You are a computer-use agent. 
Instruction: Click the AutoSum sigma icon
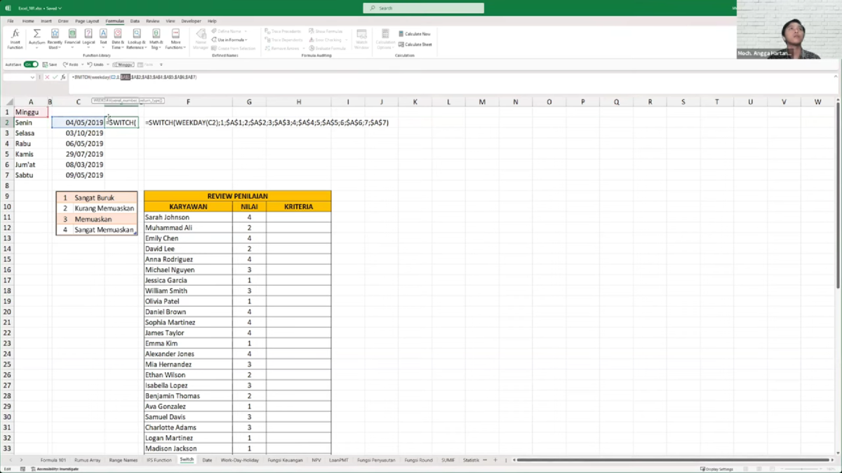pyautogui.click(x=36, y=34)
